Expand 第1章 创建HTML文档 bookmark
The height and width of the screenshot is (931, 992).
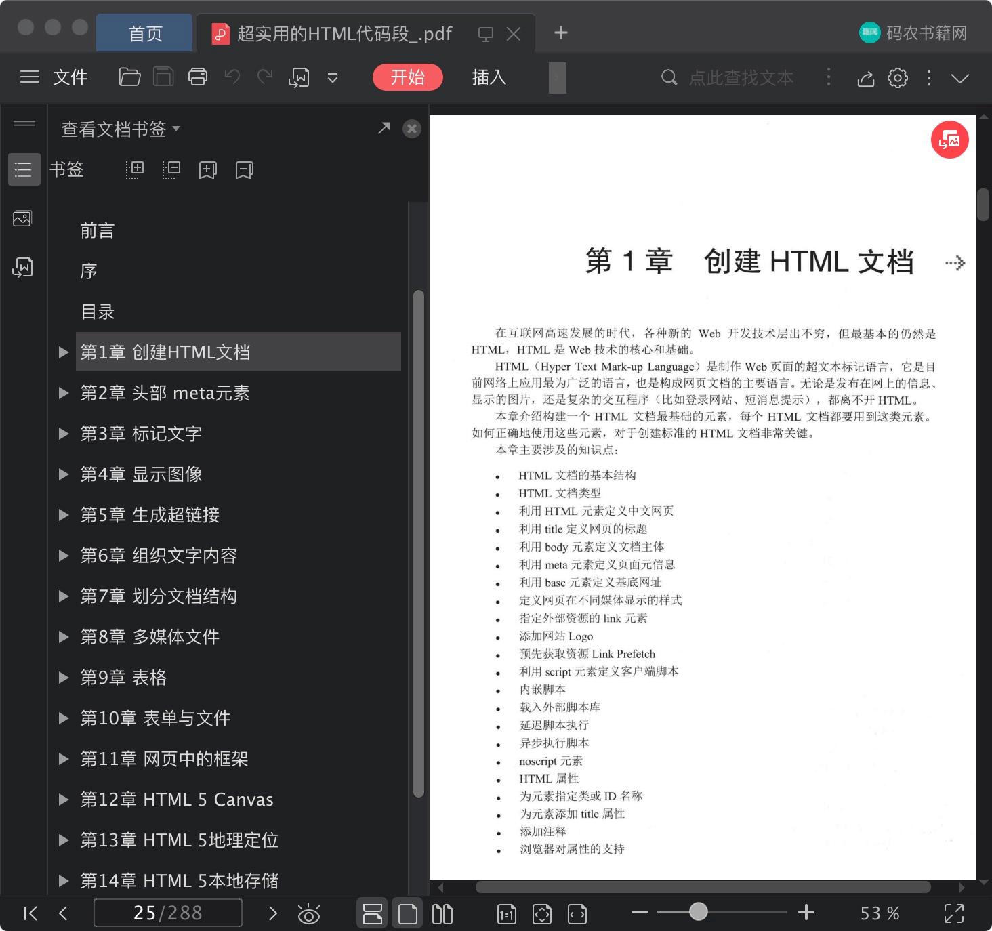[x=64, y=352]
